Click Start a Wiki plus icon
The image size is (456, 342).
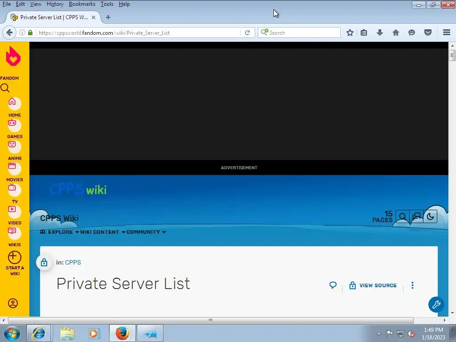click(x=15, y=257)
